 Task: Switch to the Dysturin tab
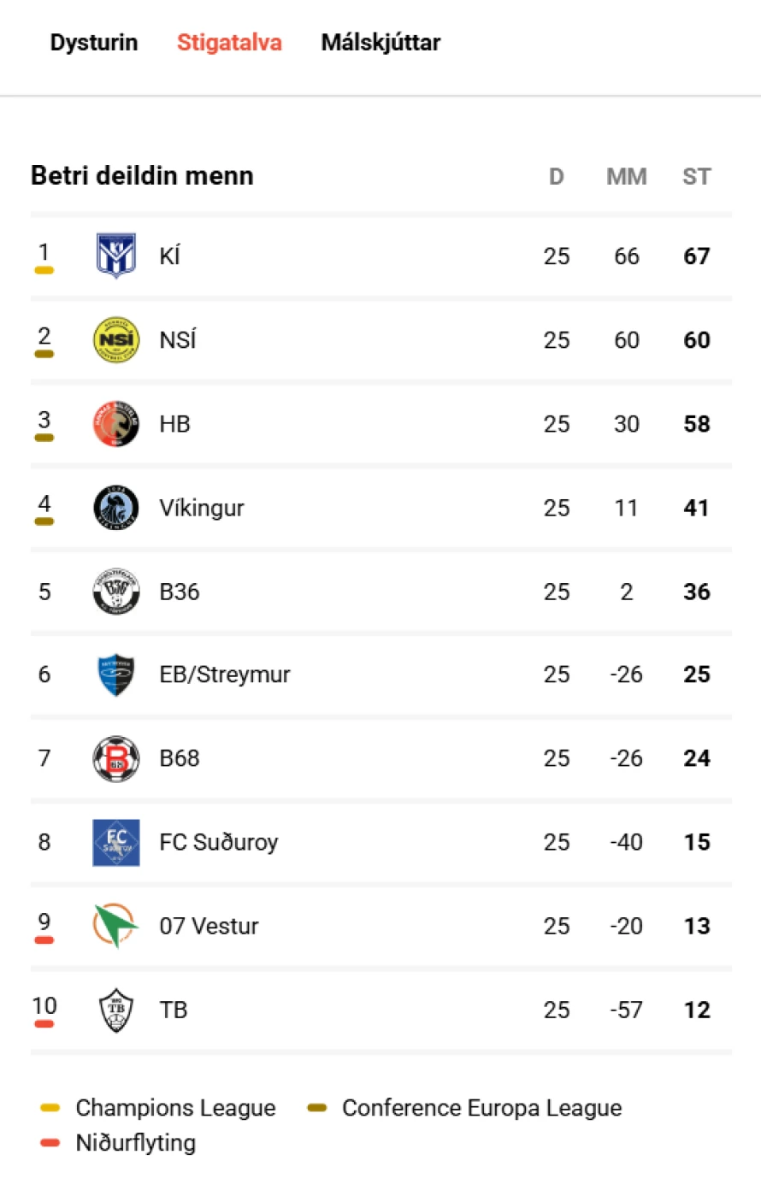click(x=94, y=43)
